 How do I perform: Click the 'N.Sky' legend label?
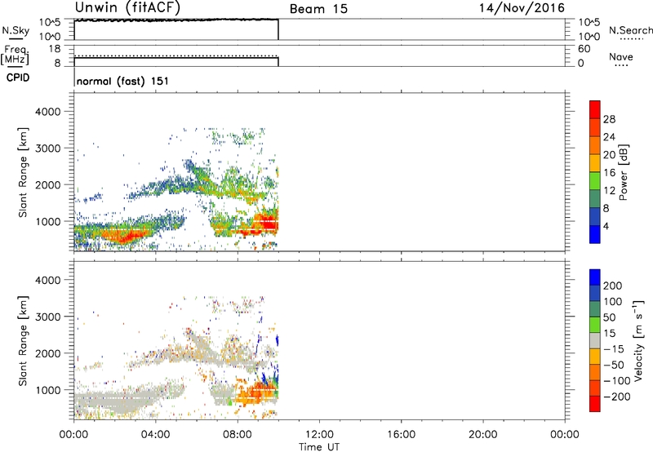16,30
